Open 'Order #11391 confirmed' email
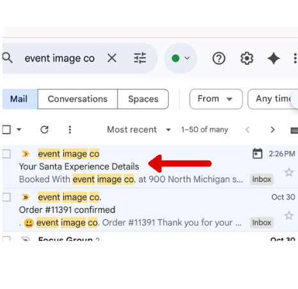The height and width of the screenshot is (289, 298). (67, 210)
